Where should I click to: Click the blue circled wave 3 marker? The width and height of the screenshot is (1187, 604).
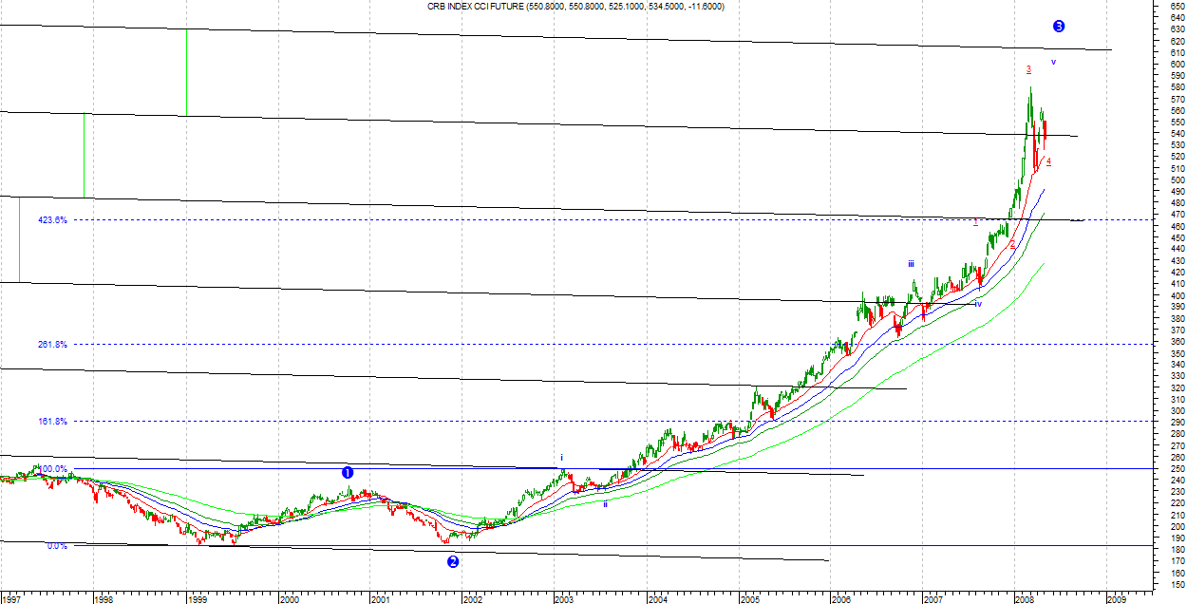click(1059, 27)
